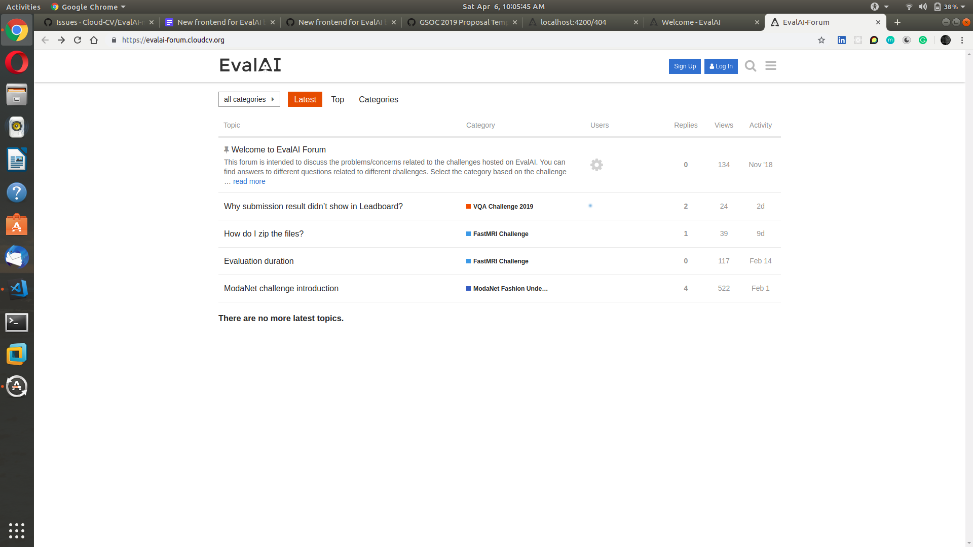Open FastMRI Challenge category in zip files row
This screenshot has width=973, height=547.
point(497,234)
